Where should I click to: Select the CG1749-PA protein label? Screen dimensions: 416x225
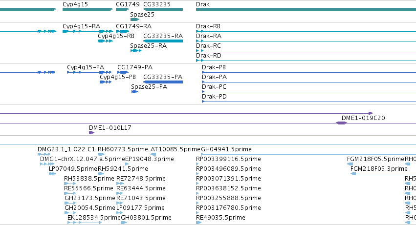point(135,67)
